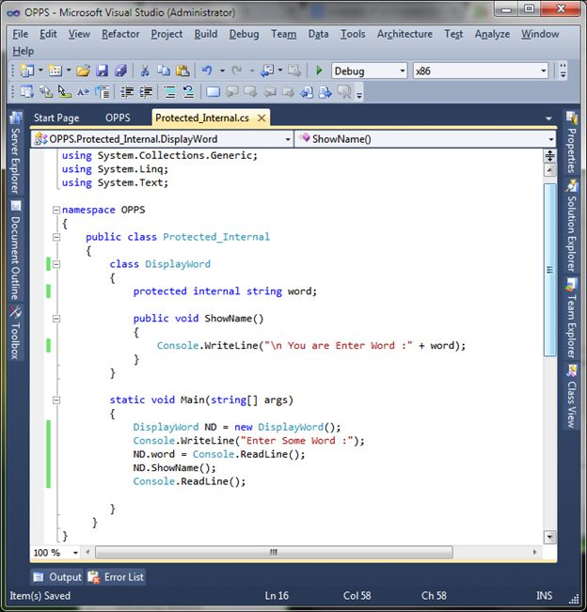
Task: Click the Clear All Bookmarks icon
Action: 344,92
